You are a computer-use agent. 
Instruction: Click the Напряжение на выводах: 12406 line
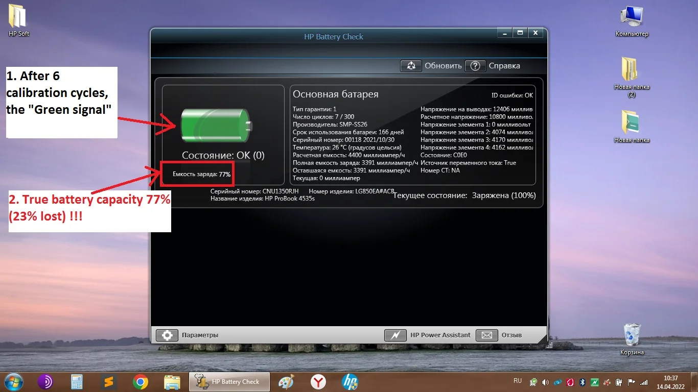477,109
